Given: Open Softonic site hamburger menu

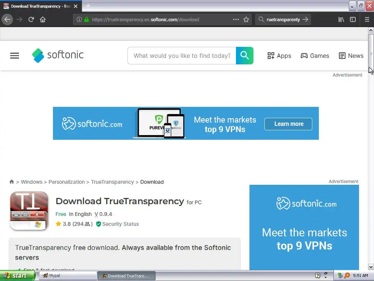Looking at the screenshot, I should (15, 56).
